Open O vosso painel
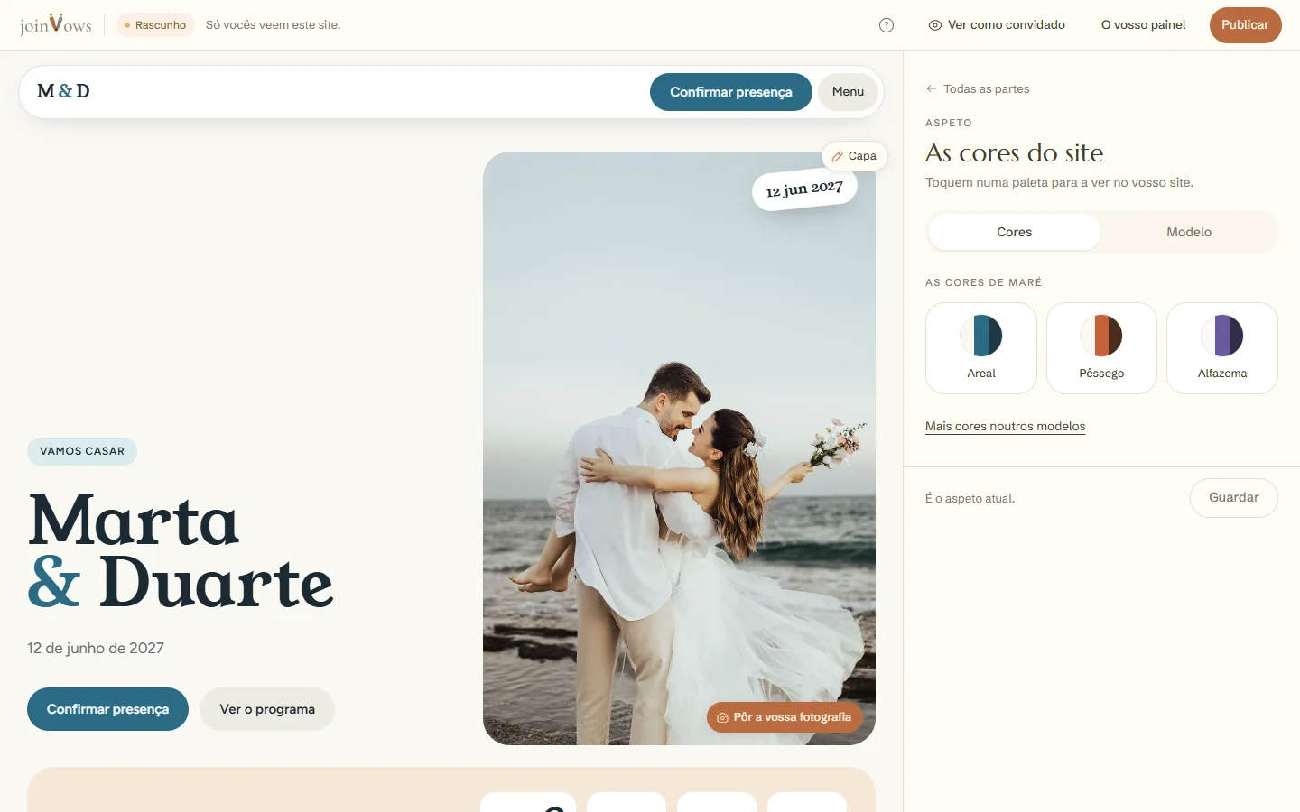This screenshot has width=1300, height=812. [1143, 25]
